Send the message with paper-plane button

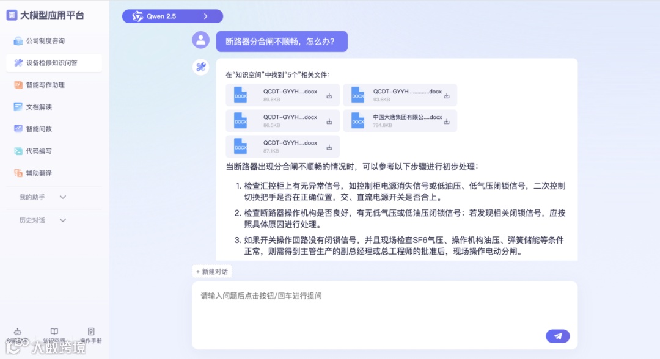click(558, 336)
